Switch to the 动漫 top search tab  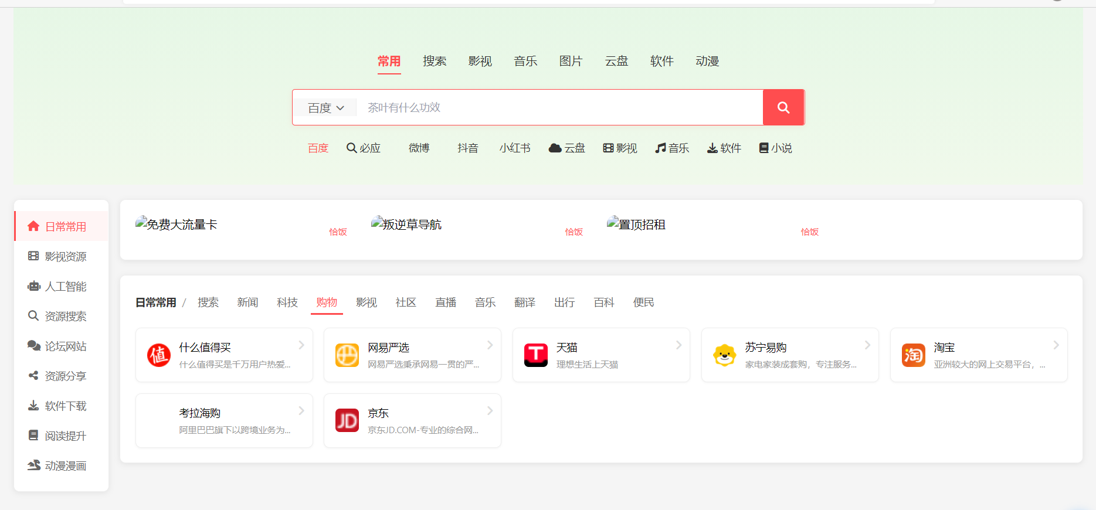click(x=707, y=62)
